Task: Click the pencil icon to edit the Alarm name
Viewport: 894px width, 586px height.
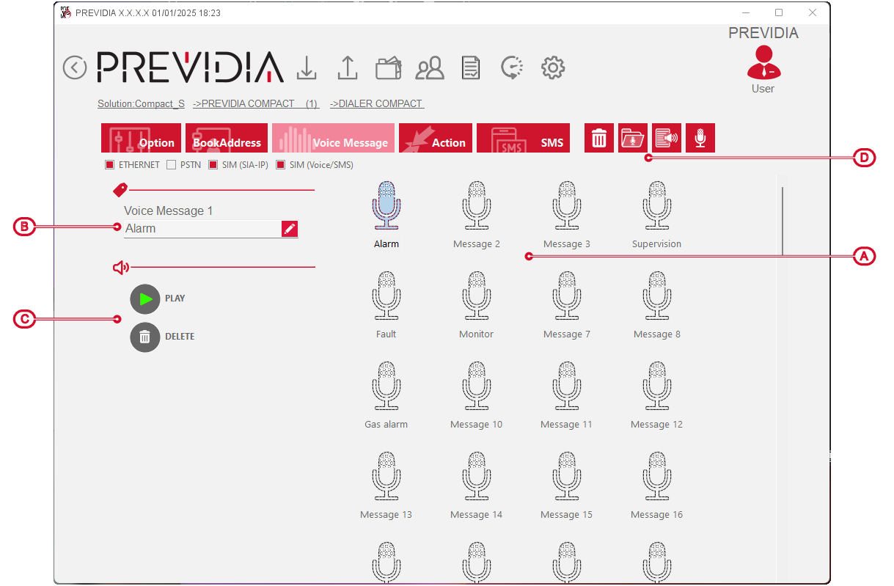Action: [x=290, y=229]
